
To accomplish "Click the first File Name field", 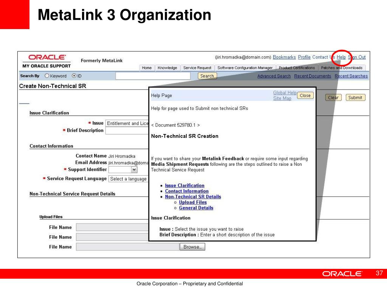I will [112, 227].
